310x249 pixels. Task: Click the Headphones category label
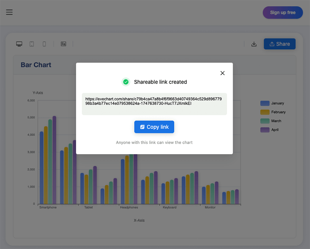(x=129, y=207)
